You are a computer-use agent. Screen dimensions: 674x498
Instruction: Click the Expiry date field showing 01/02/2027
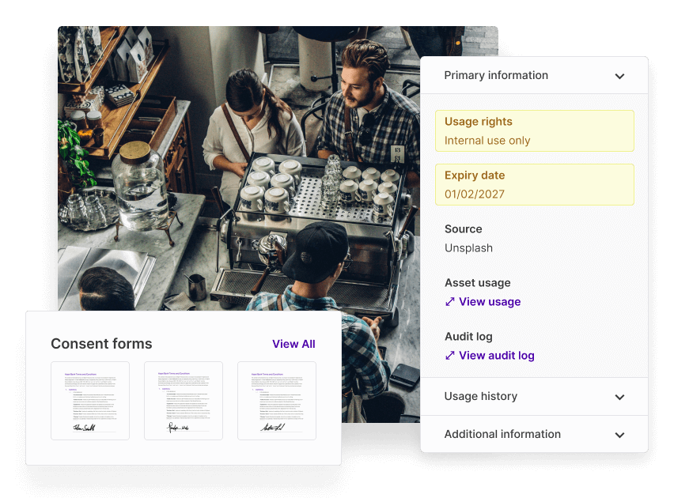tap(534, 185)
